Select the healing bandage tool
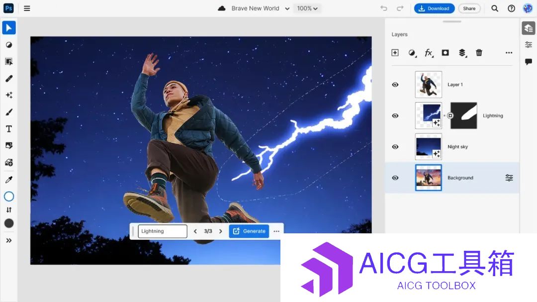 (9, 79)
